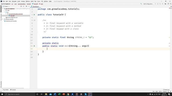
Task: Toggle the Project tool window side tab
Action: pos(1,9)
